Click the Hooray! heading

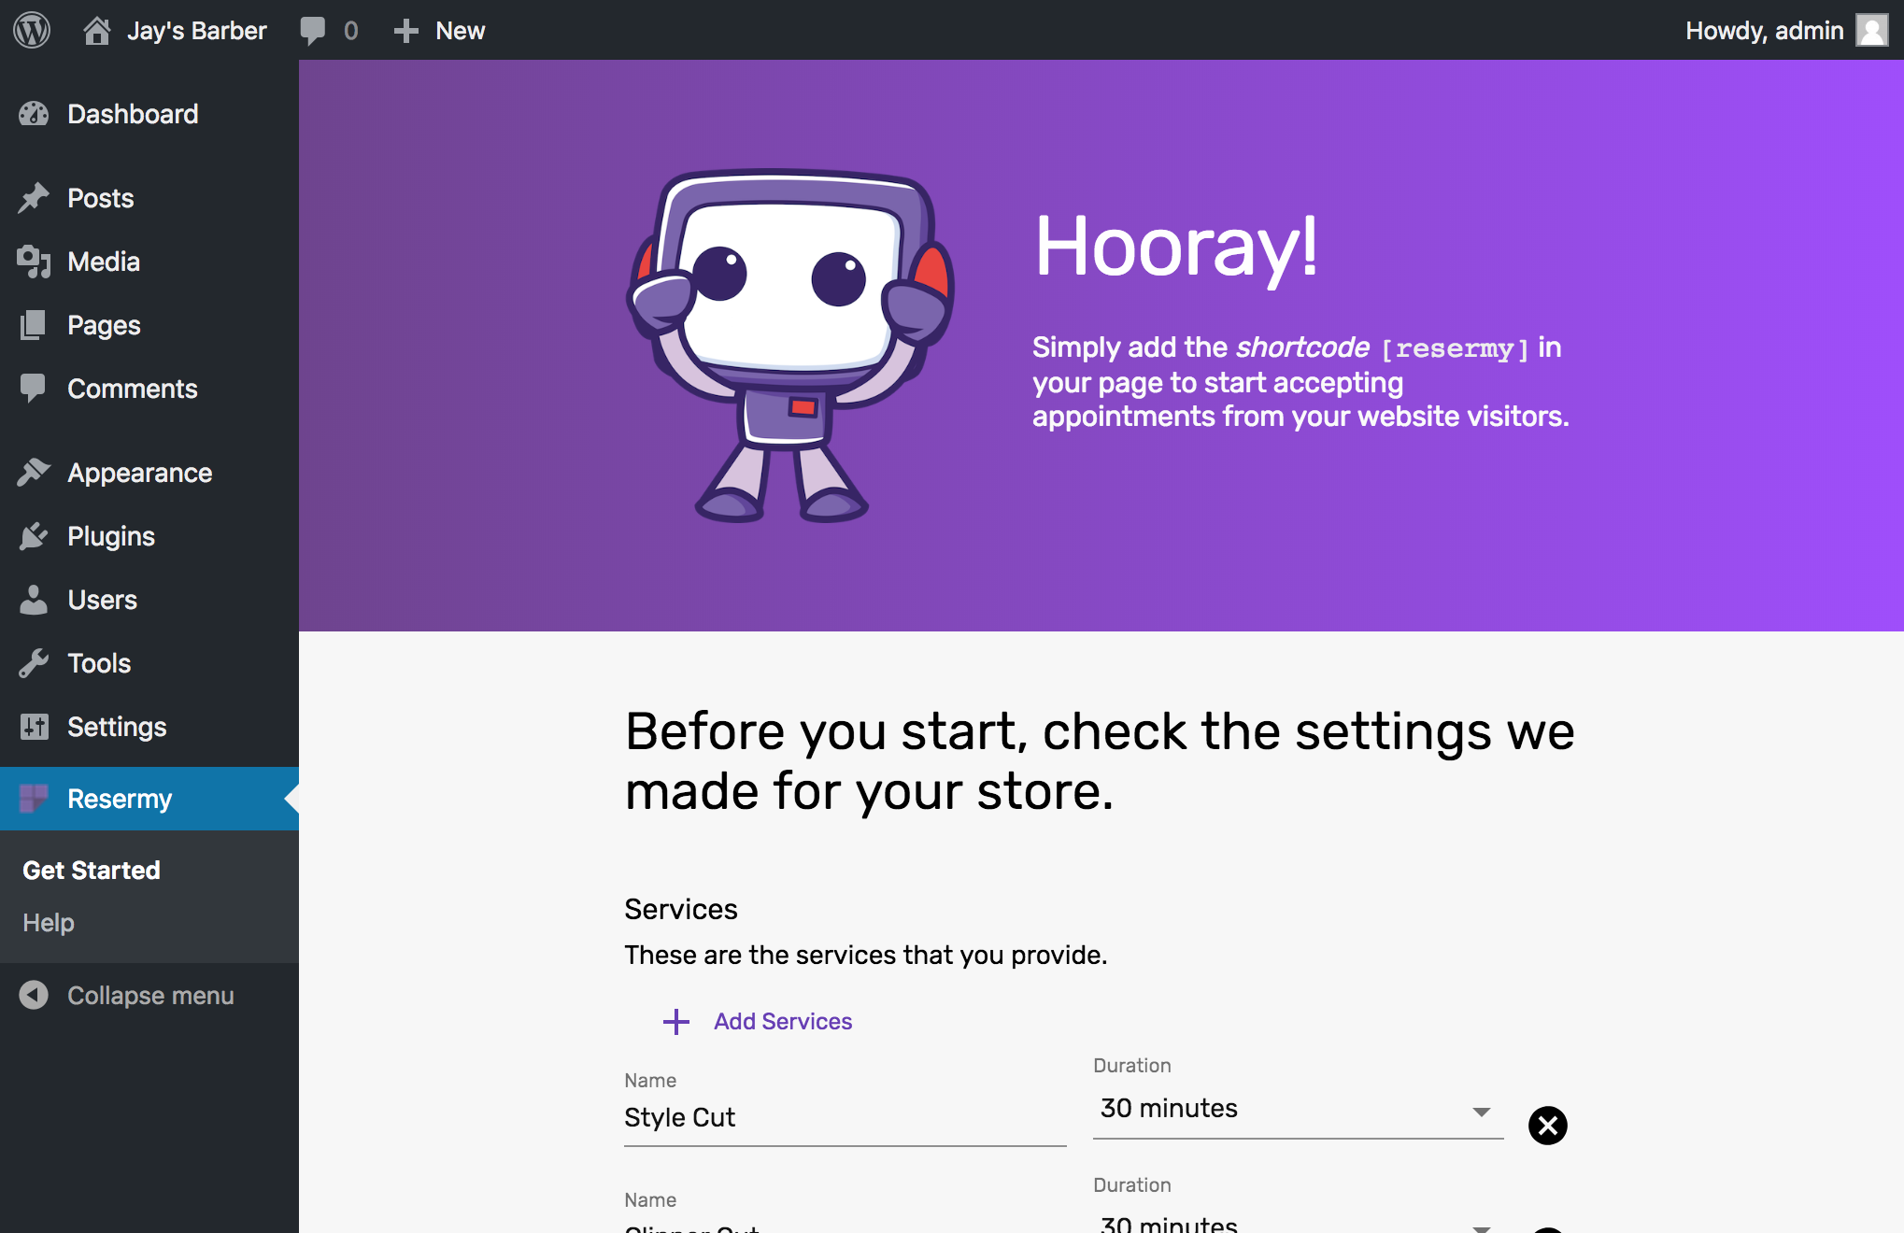coord(1176,247)
